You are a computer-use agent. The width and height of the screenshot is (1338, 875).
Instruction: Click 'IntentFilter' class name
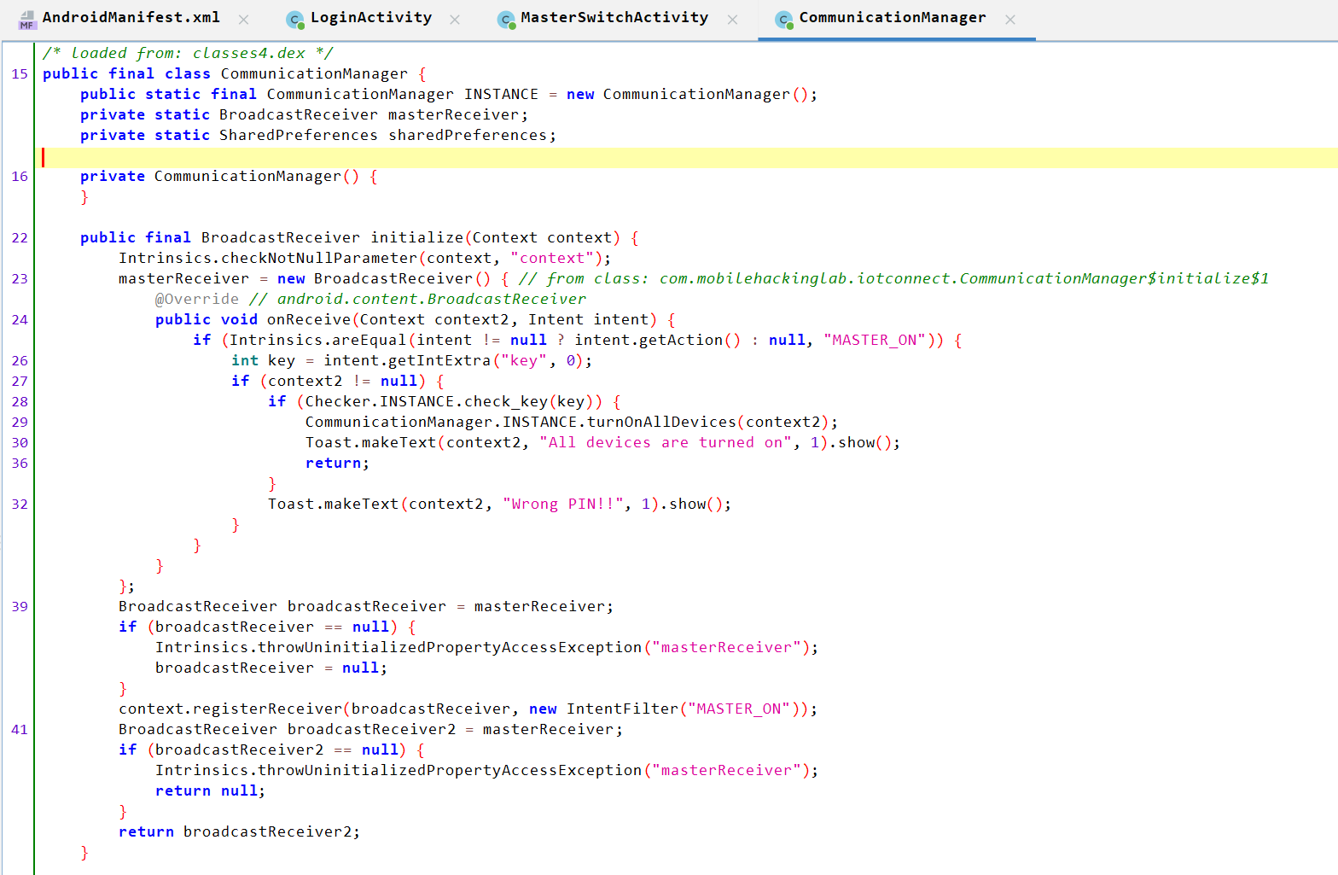tap(622, 709)
